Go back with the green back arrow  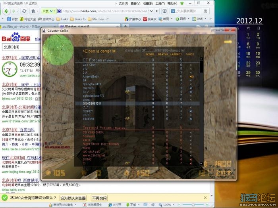click(x=6, y=11)
